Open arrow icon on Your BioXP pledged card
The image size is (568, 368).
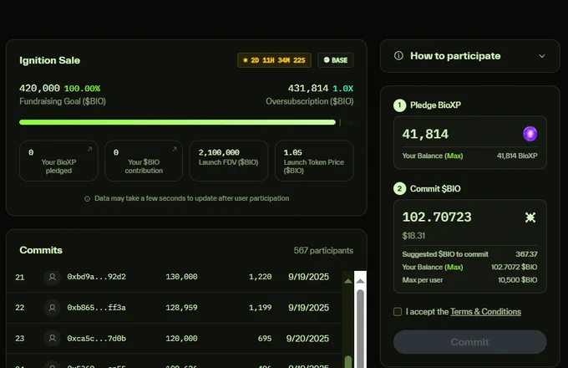[90, 149]
